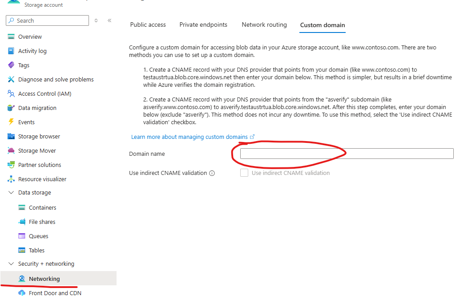468x296 pixels.
Task: Collapse the Security + networking group
Action: 12,264
